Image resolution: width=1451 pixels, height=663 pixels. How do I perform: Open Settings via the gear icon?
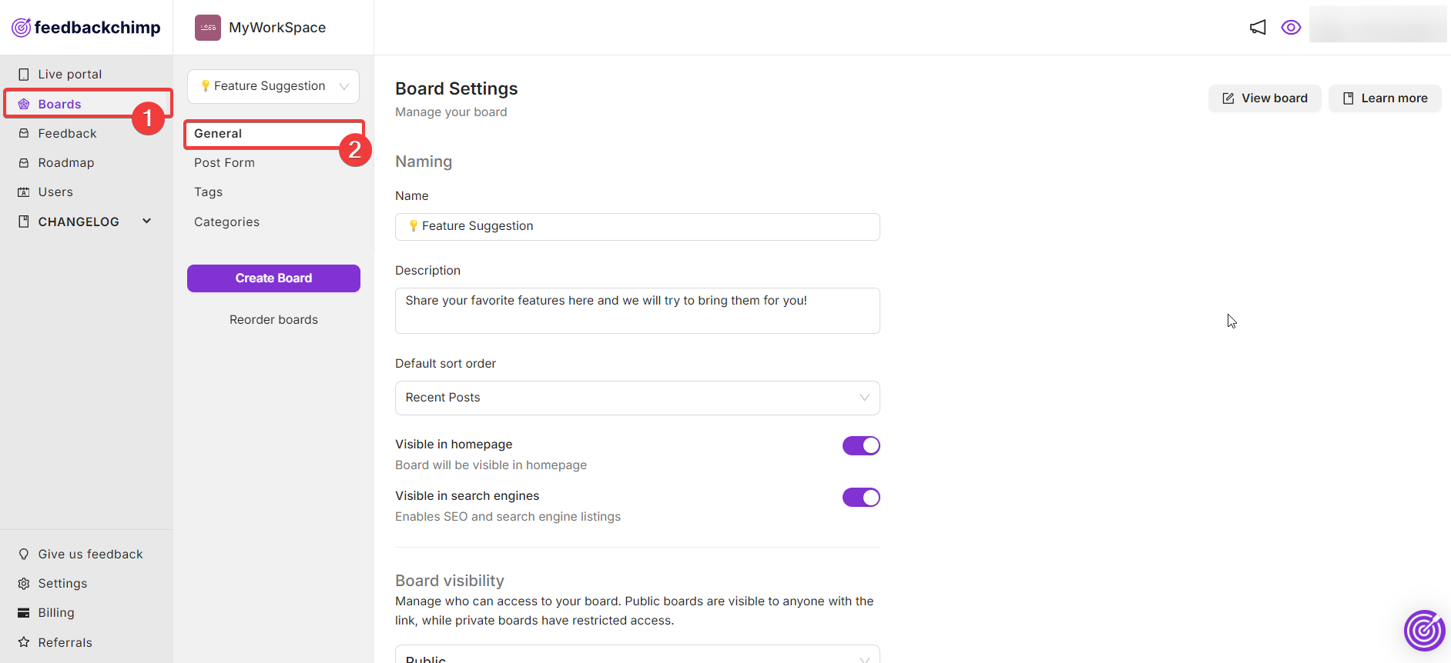coord(24,584)
